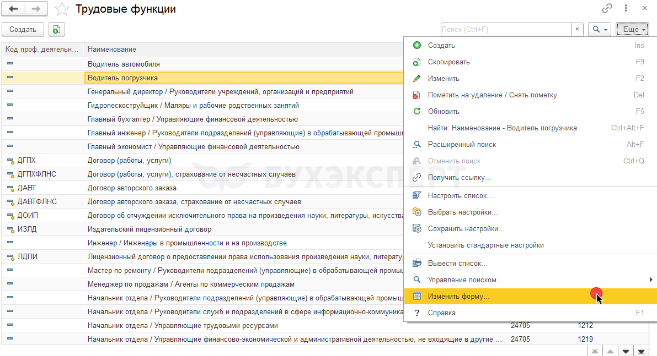The height and width of the screenshot is (356, 657).
Task: Jump to list top with first arrow icon
Action: 595,350
